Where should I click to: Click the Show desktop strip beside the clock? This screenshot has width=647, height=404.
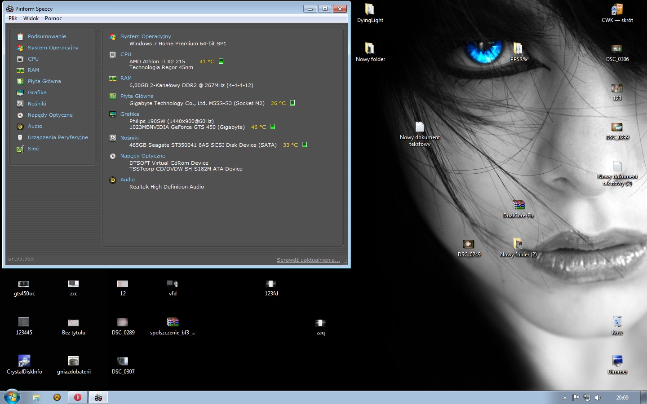point(644,397)
